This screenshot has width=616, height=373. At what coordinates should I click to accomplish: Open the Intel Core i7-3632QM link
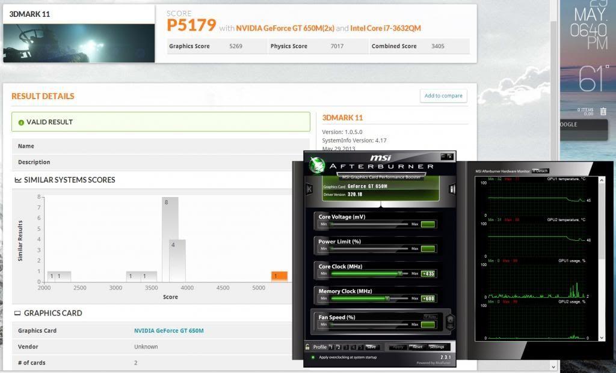click(x=386, y=28)
